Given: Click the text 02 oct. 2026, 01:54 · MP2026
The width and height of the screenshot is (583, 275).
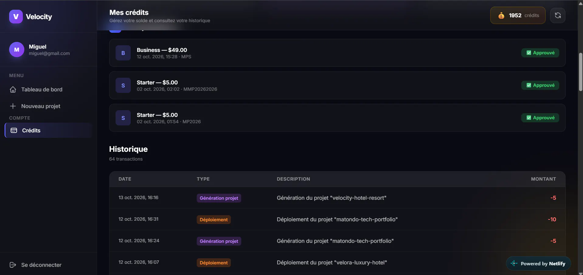Looking at the screenshot, I should pyautogui.click(x=169, y=122).
